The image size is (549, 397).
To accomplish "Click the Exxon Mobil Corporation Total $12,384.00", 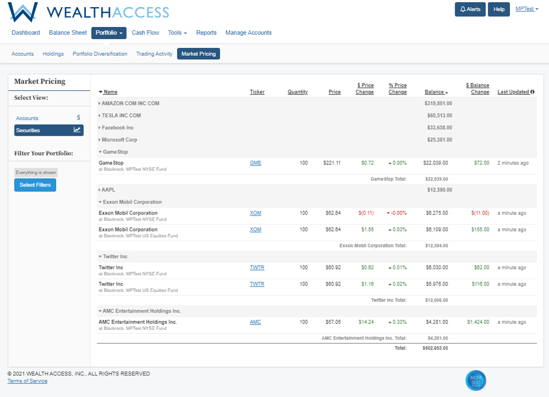I will tap(436, 245).
